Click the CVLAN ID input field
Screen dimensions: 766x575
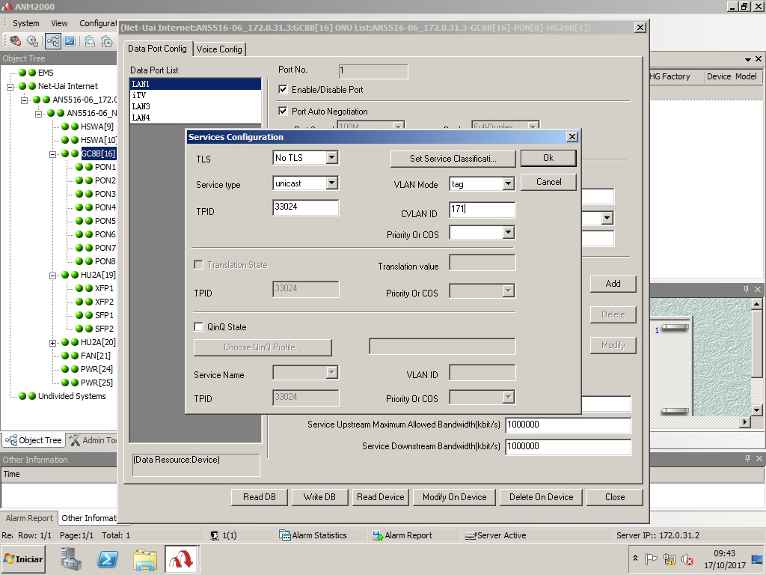point(482,210)
